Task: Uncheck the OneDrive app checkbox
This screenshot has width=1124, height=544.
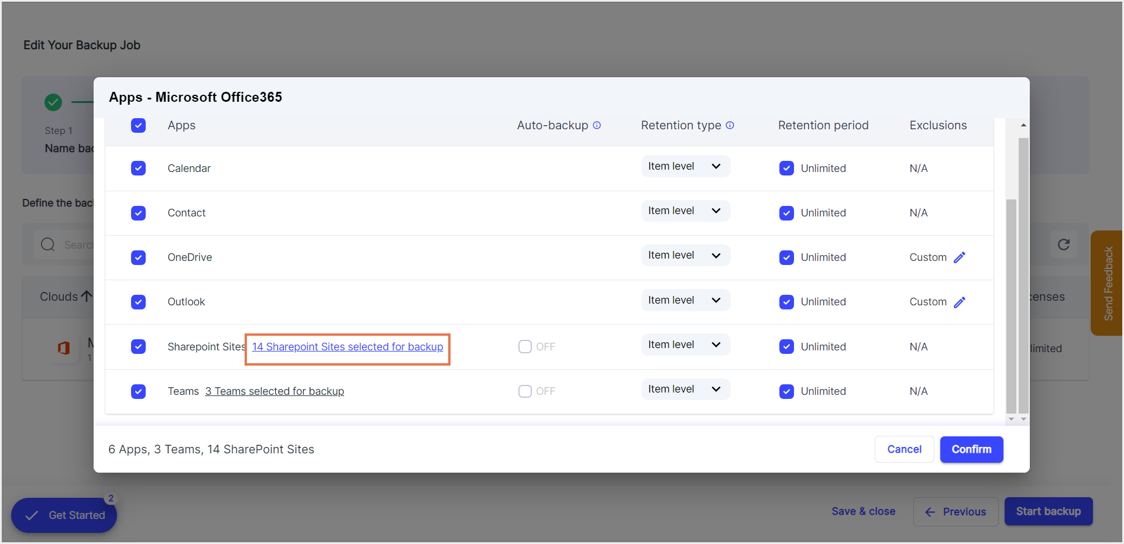Action: 139,257
